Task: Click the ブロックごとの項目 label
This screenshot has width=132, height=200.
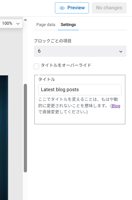Action: pos(53,41)
